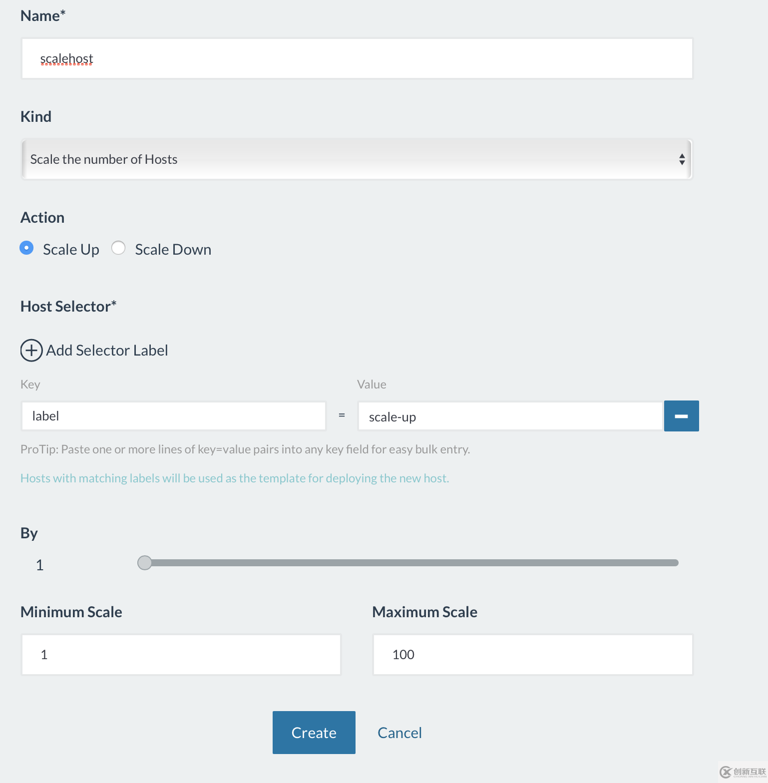Click the watermark logo in the bottom corner
The width and height of the screenshot is (768, 783).
pos(742,772)
